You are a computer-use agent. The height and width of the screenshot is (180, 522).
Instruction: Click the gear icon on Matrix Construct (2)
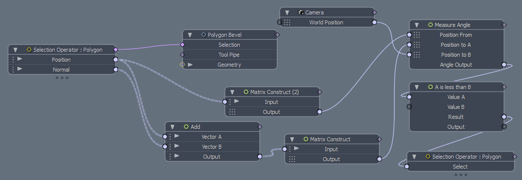[x=246, y=92]
